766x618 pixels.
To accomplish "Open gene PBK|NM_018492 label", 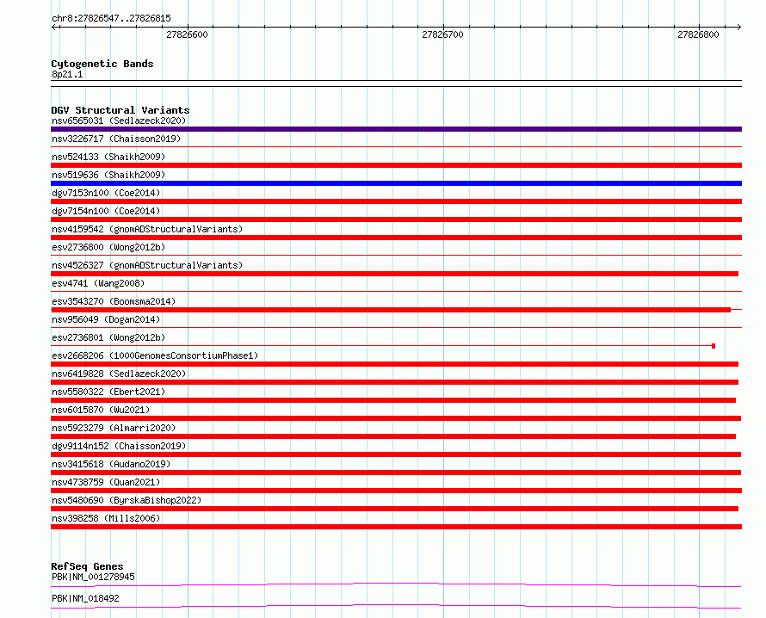I will (85, 598).
